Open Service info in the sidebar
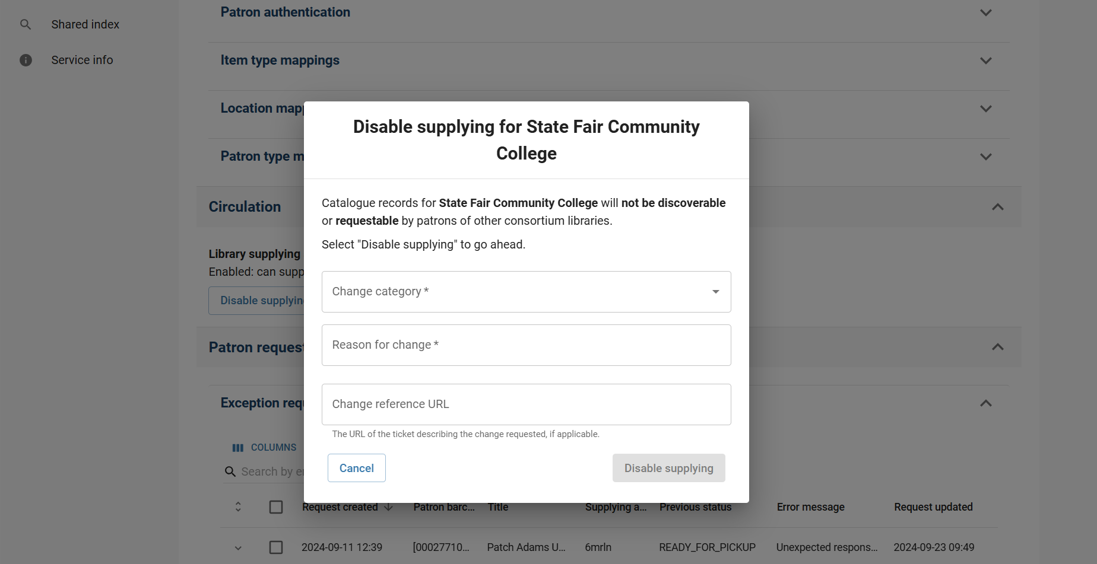1097x564 pixels. click(x=82, y=60)
